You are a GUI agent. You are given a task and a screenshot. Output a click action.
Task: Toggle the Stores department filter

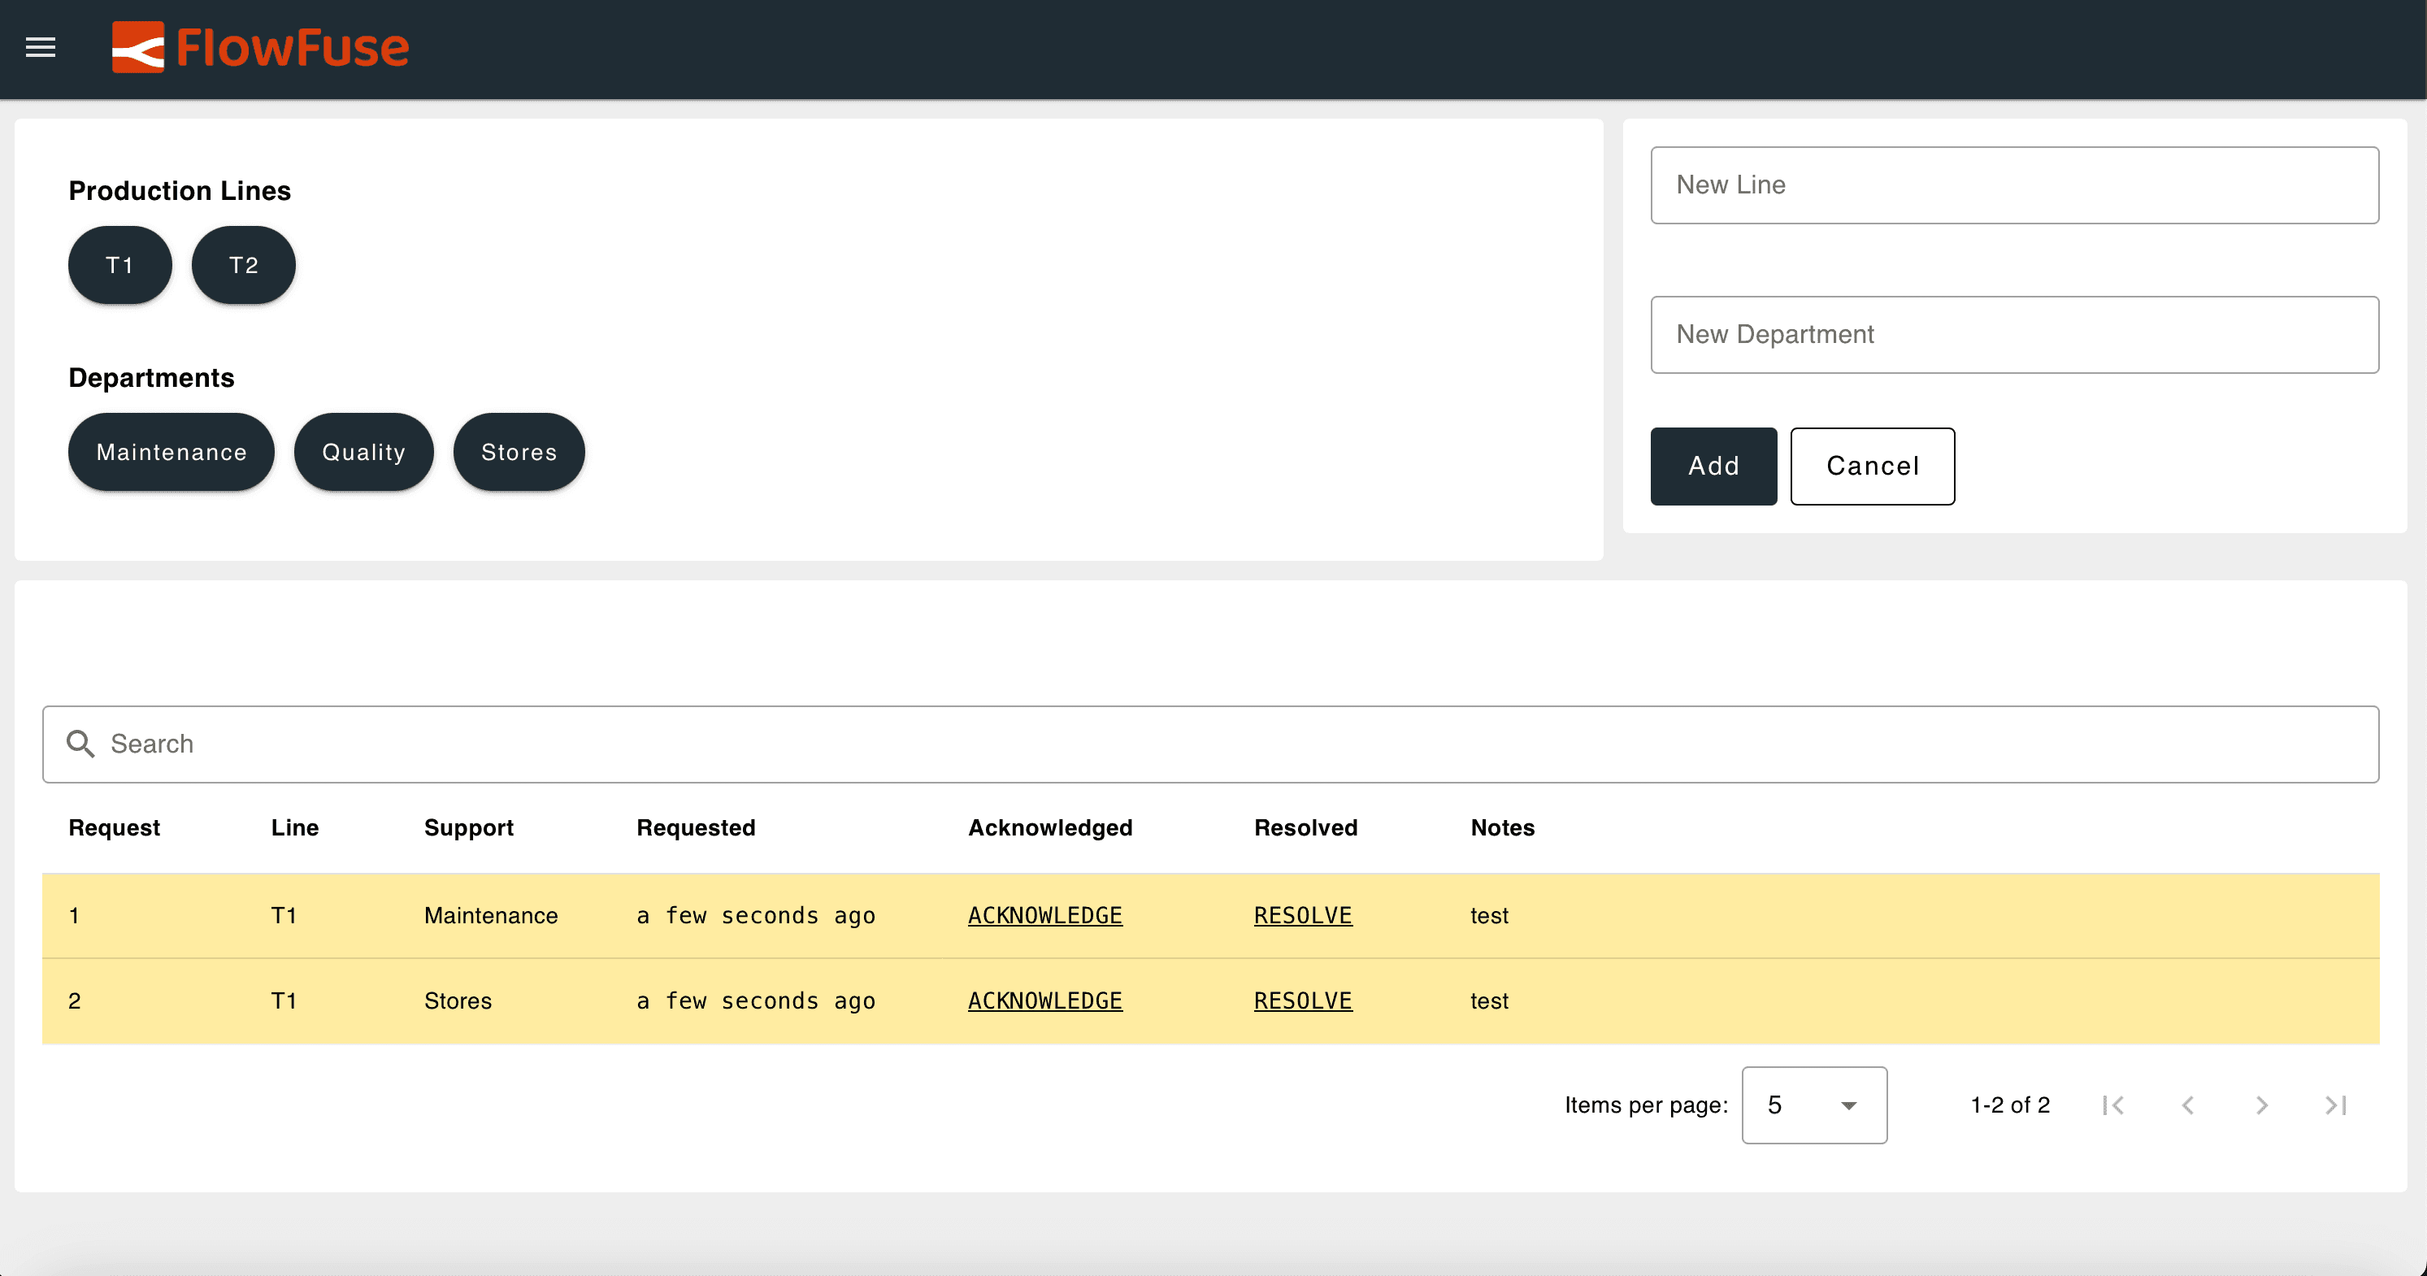point(519,451)
